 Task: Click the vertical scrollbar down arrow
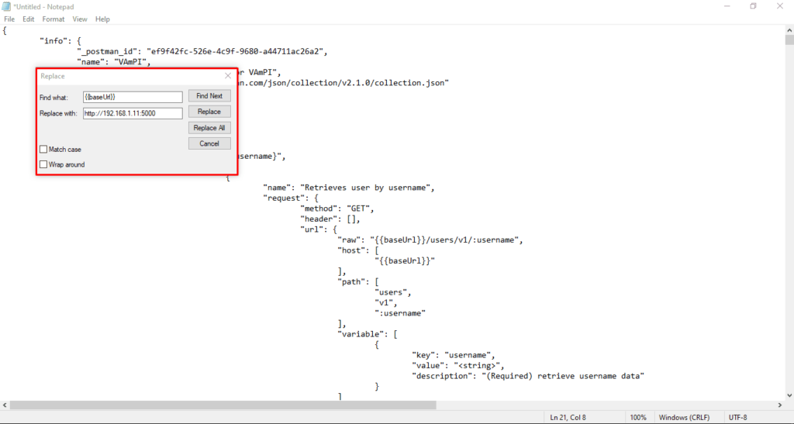(789, 395)
